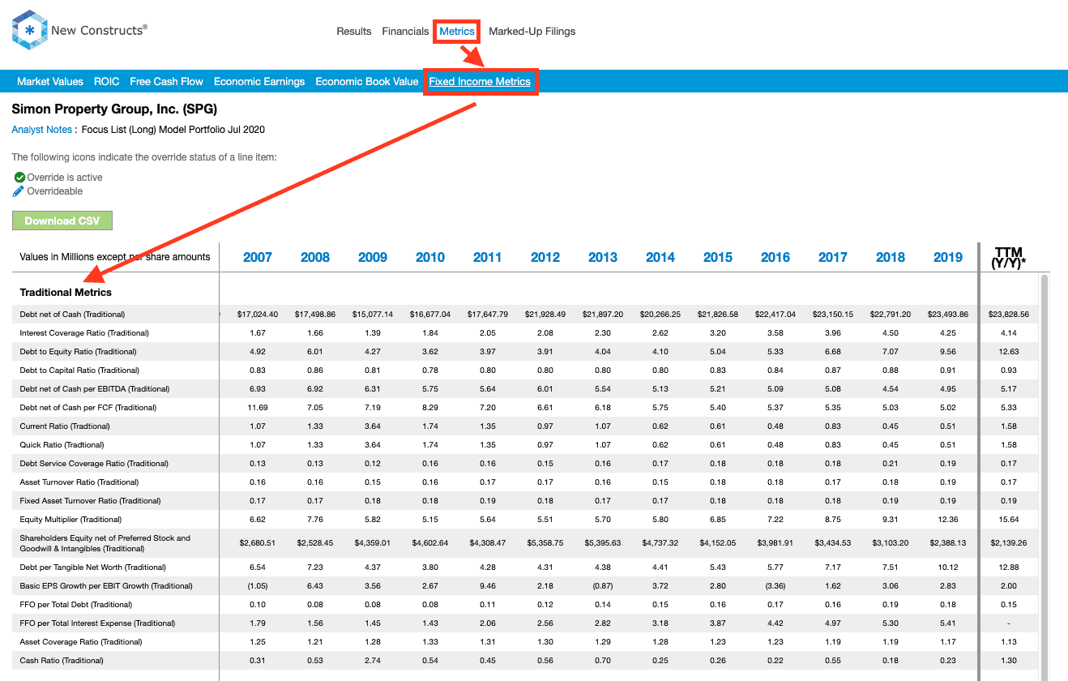
Task: Switch to the Financials tab
Action: [405, 31]
